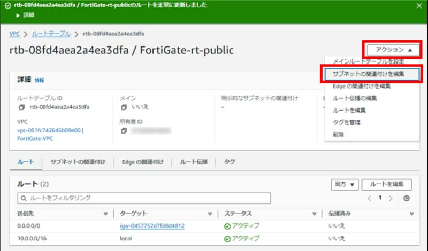Expand the 詳細 disclosure in the banner

tap(25, 15)
